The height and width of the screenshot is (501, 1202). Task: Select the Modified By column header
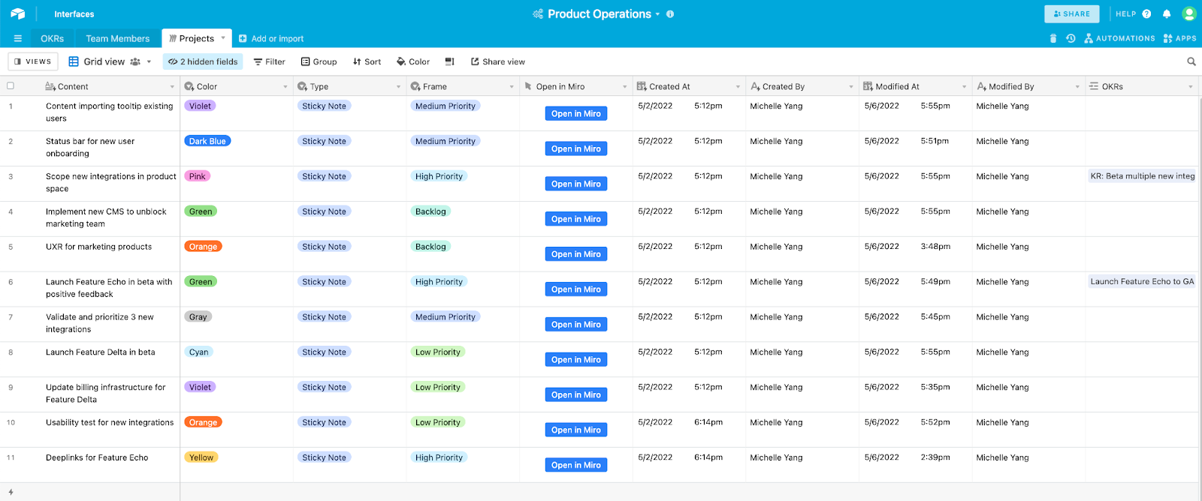click(1028, 86)
